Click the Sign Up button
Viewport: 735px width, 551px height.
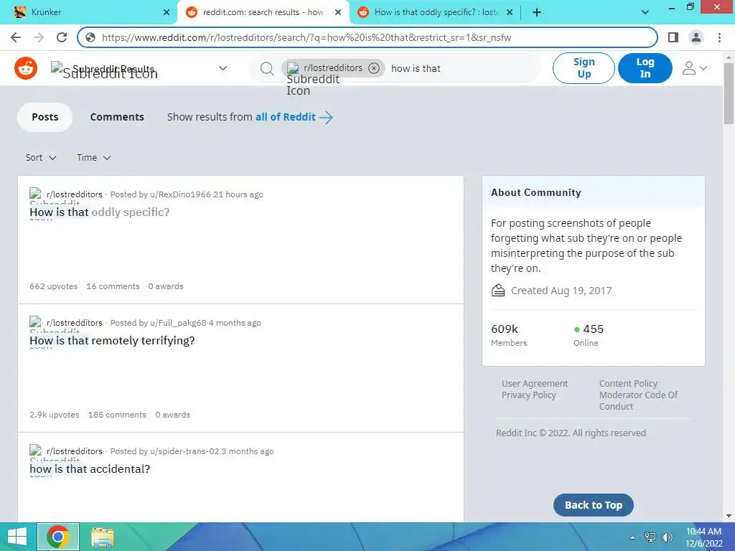(x=584, y=68)
